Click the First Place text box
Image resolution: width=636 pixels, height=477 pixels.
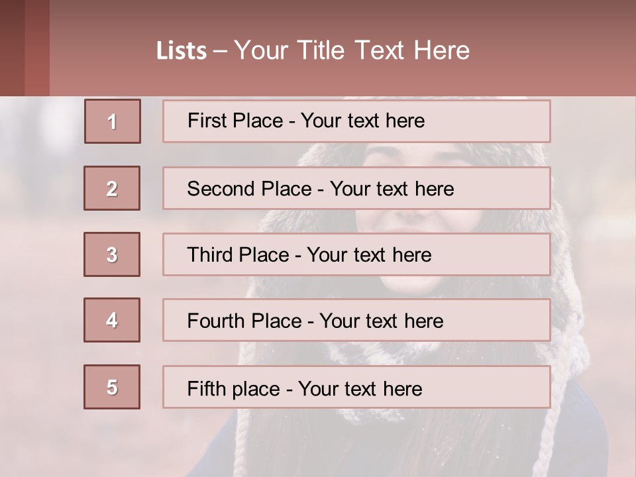click(x=356, y=121)
